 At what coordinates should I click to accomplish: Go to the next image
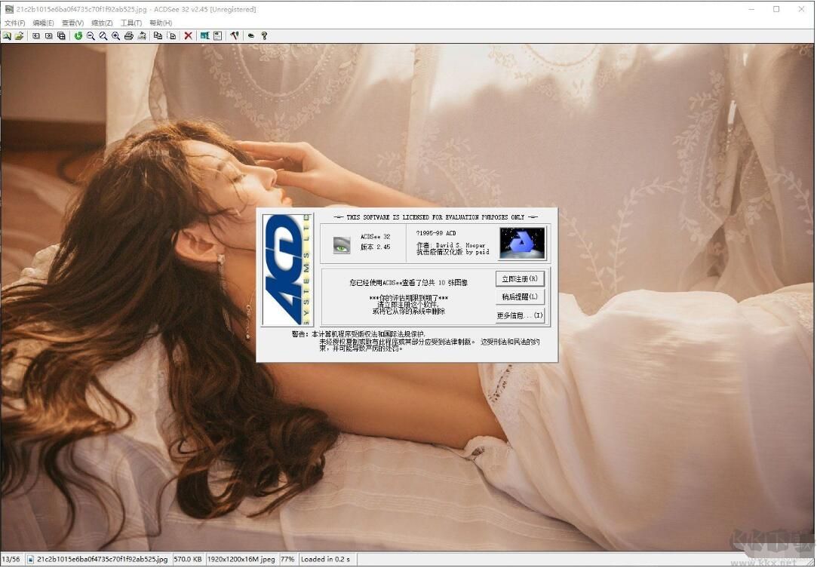pos(48,35)
